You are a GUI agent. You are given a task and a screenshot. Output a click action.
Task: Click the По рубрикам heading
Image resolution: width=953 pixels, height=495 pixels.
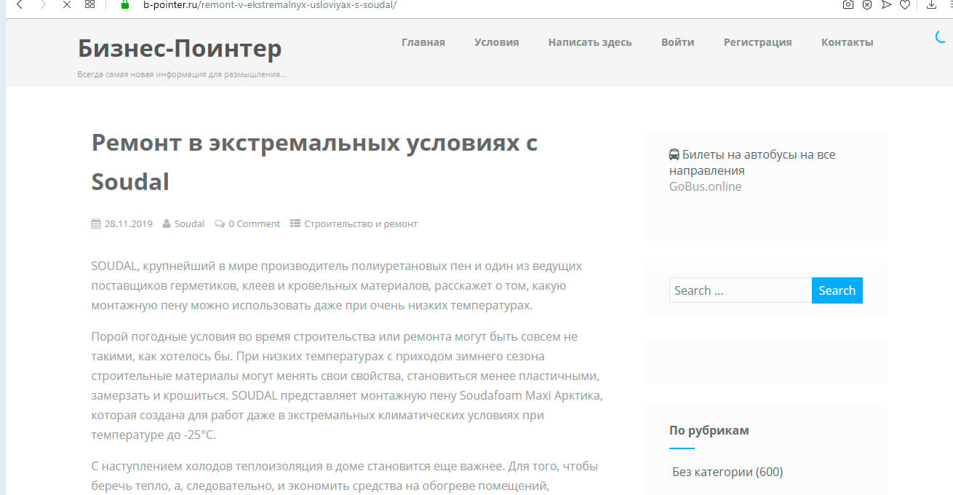click(x=709, y=430)
